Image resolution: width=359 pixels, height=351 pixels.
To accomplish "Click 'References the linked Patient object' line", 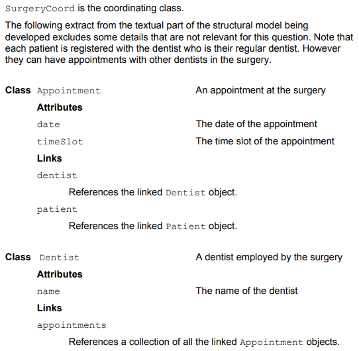I will [153, 226].
